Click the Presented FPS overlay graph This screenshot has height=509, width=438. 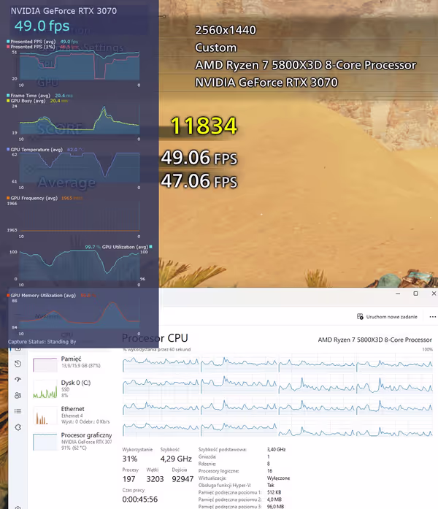[80, 66]
